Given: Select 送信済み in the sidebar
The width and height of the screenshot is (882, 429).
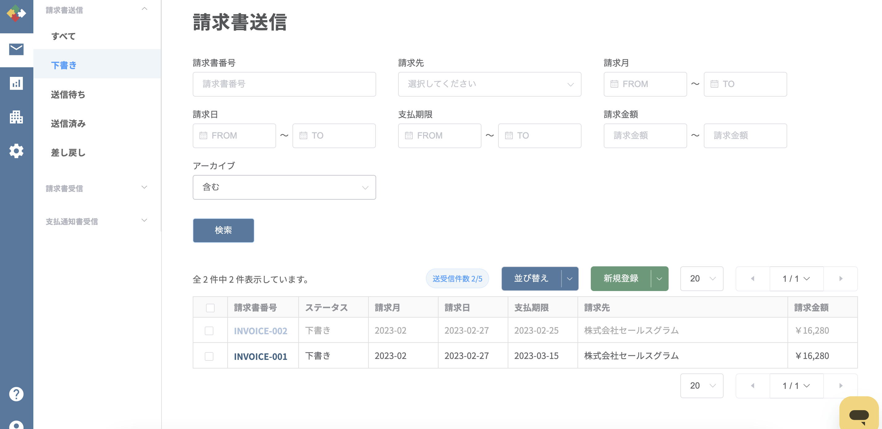Looking at the screenshot, I should pos(68,123).
